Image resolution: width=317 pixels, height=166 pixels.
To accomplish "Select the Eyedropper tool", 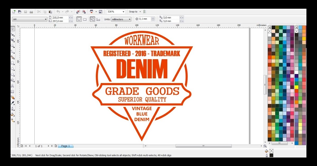I will click(12, 103).
